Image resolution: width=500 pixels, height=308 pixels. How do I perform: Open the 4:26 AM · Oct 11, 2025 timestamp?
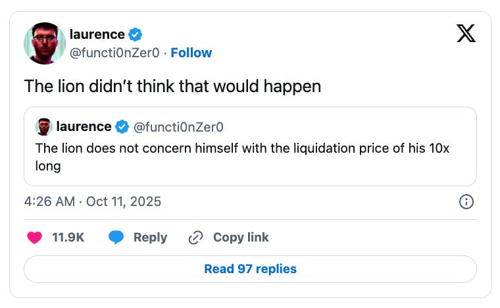(x=92, y=201)
